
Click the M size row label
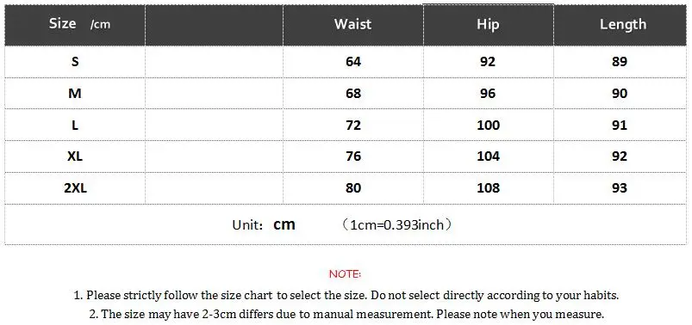coord(75,94)
